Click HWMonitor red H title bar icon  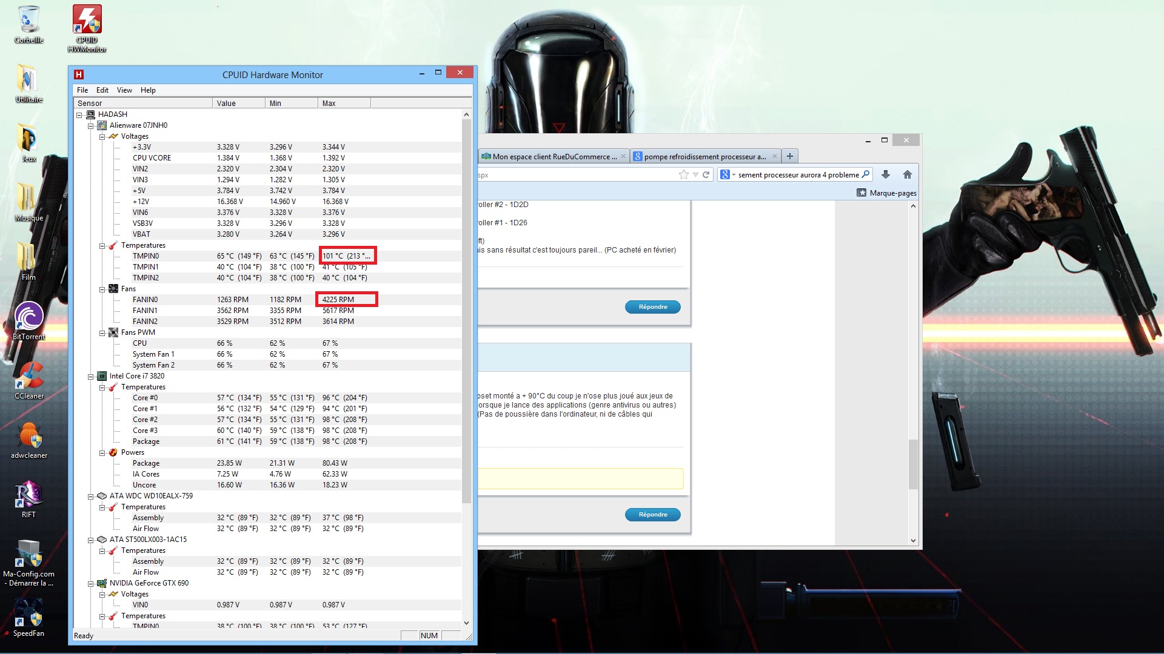(79, 74)
